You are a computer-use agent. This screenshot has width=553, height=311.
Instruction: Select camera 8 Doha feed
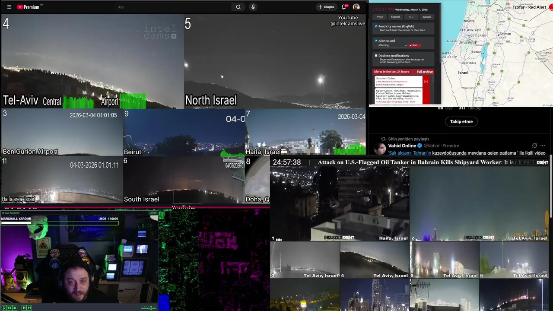pyautogui.click(x=257, y=180)
